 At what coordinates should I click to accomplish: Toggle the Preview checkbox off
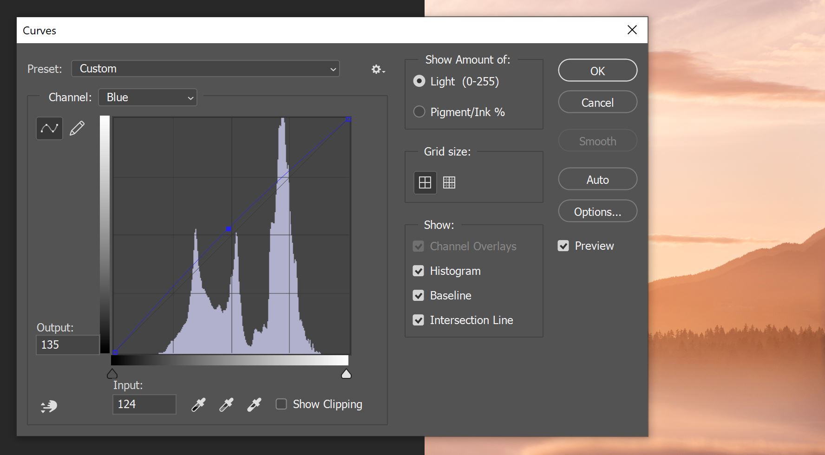coord(563,246)
